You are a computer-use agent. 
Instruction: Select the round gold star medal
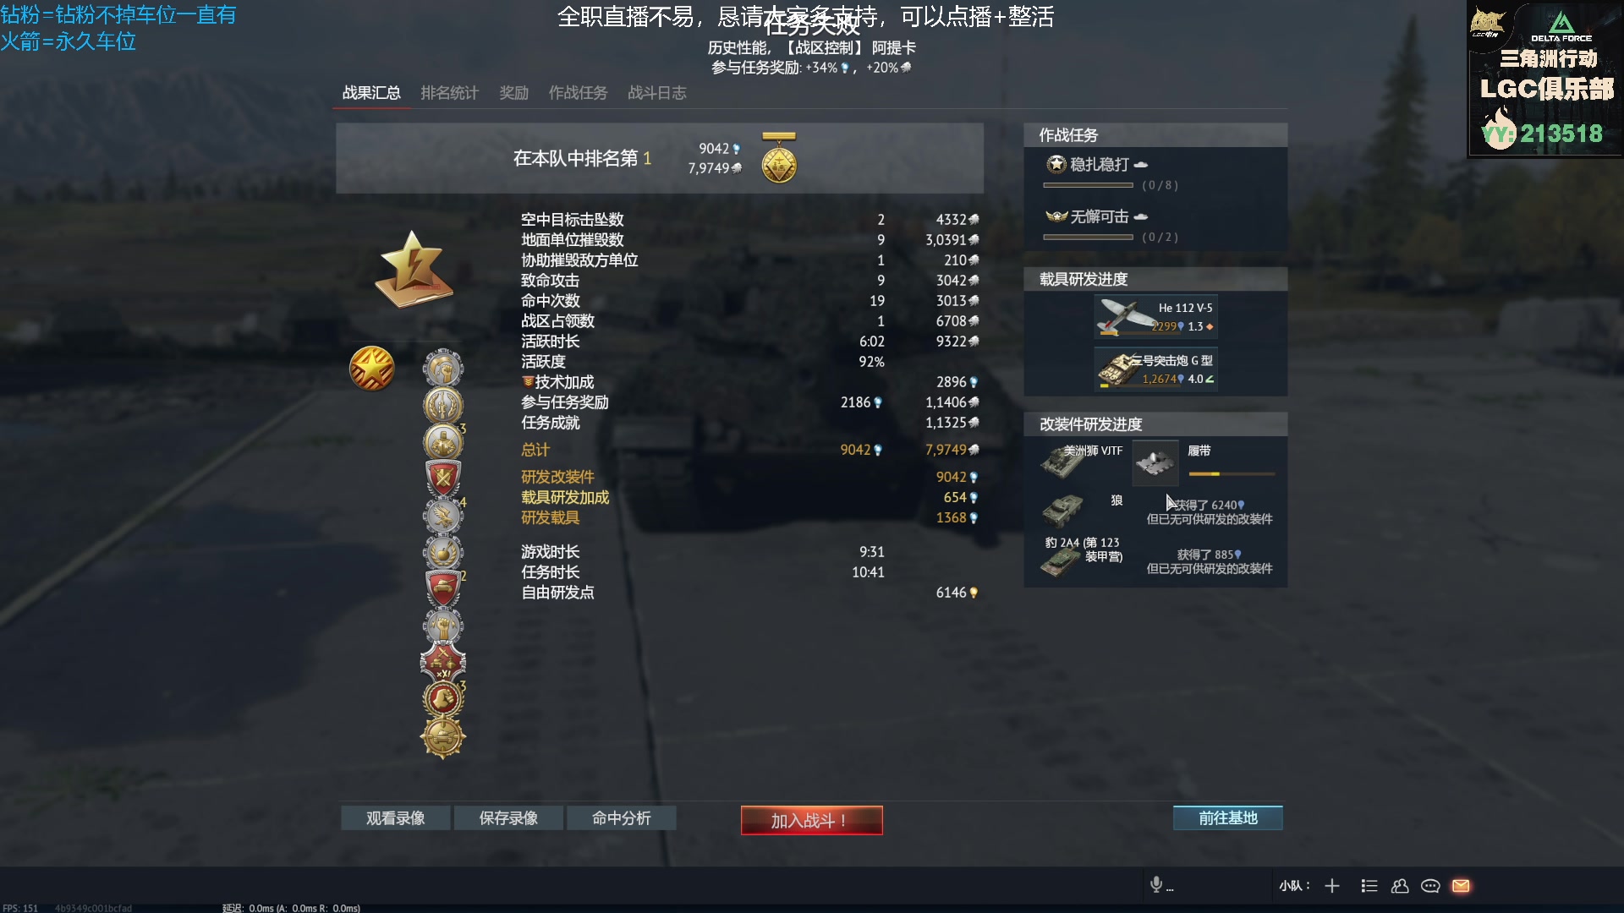click(x=372, y=369)
